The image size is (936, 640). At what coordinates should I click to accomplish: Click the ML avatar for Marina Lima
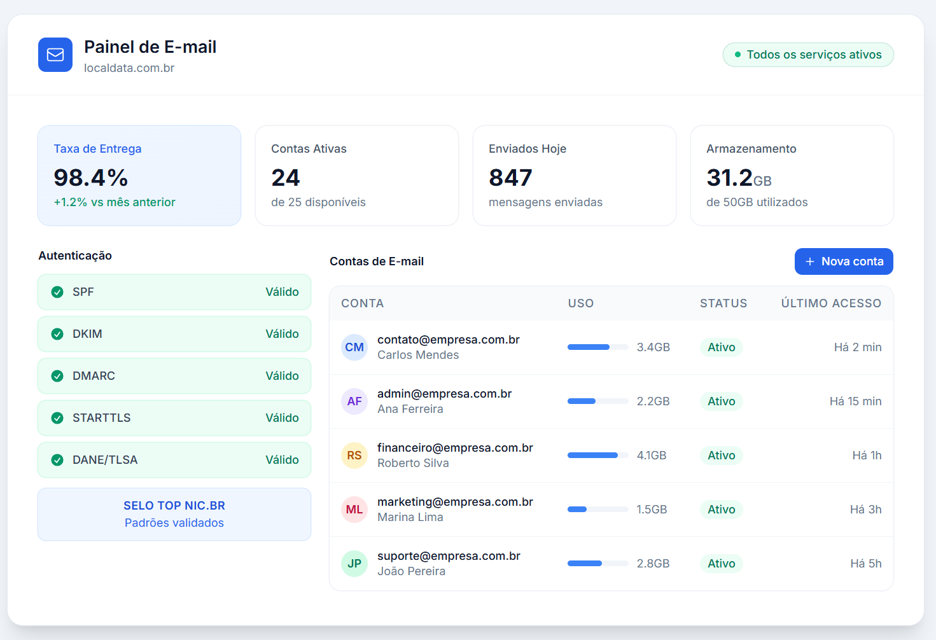coord(354,510)
